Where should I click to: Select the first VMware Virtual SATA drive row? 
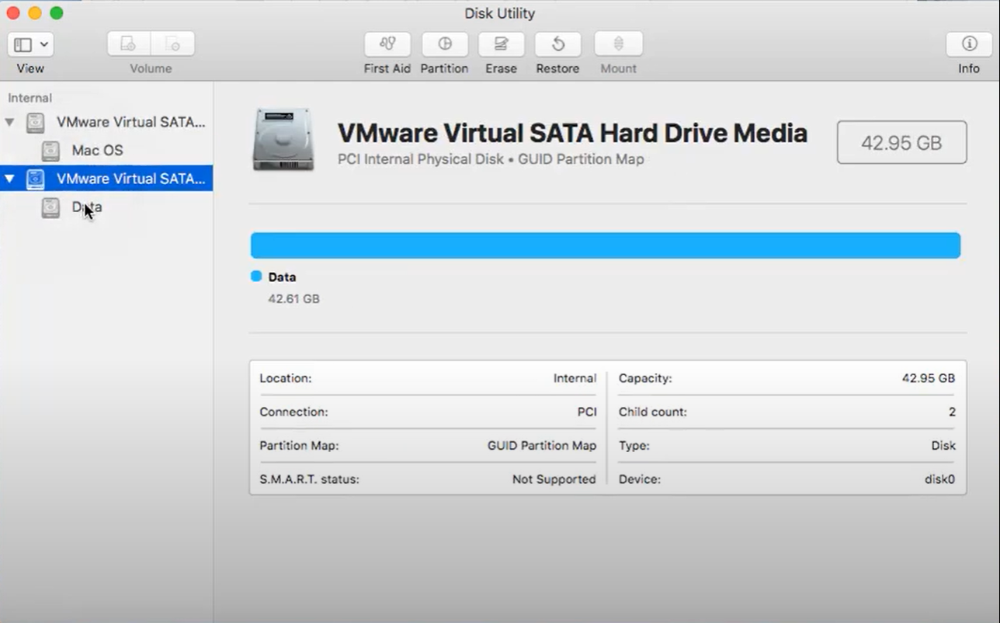click(x=106, y=122)
